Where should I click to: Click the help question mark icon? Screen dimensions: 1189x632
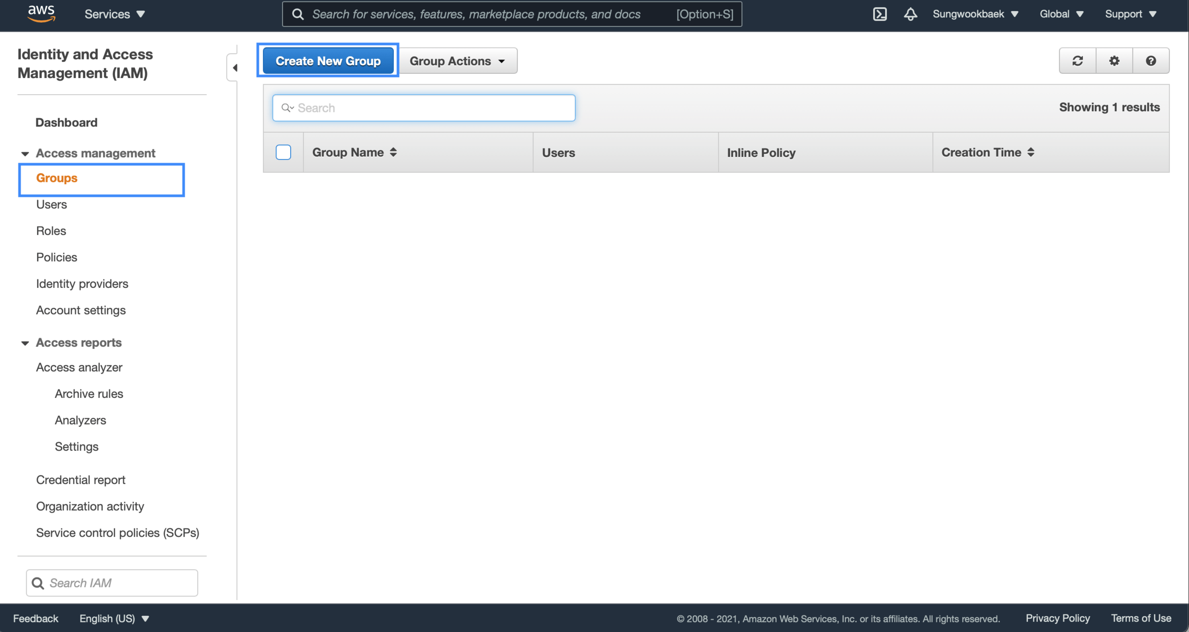[x=1150, y=61]
